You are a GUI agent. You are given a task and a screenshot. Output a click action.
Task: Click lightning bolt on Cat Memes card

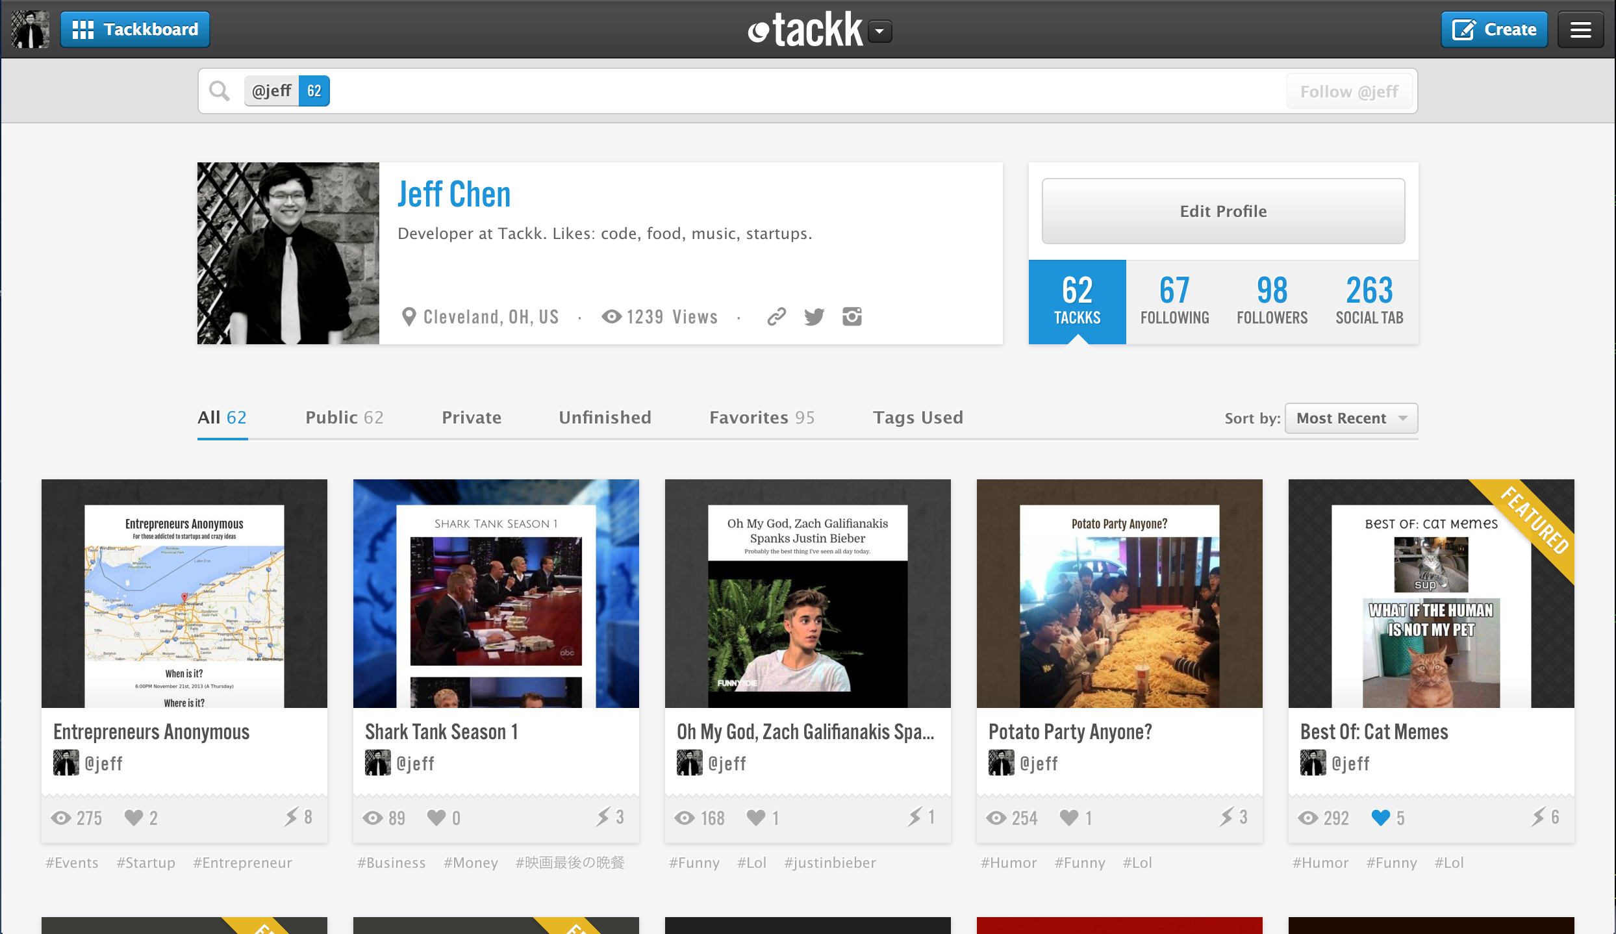(x=1538, y=817)
